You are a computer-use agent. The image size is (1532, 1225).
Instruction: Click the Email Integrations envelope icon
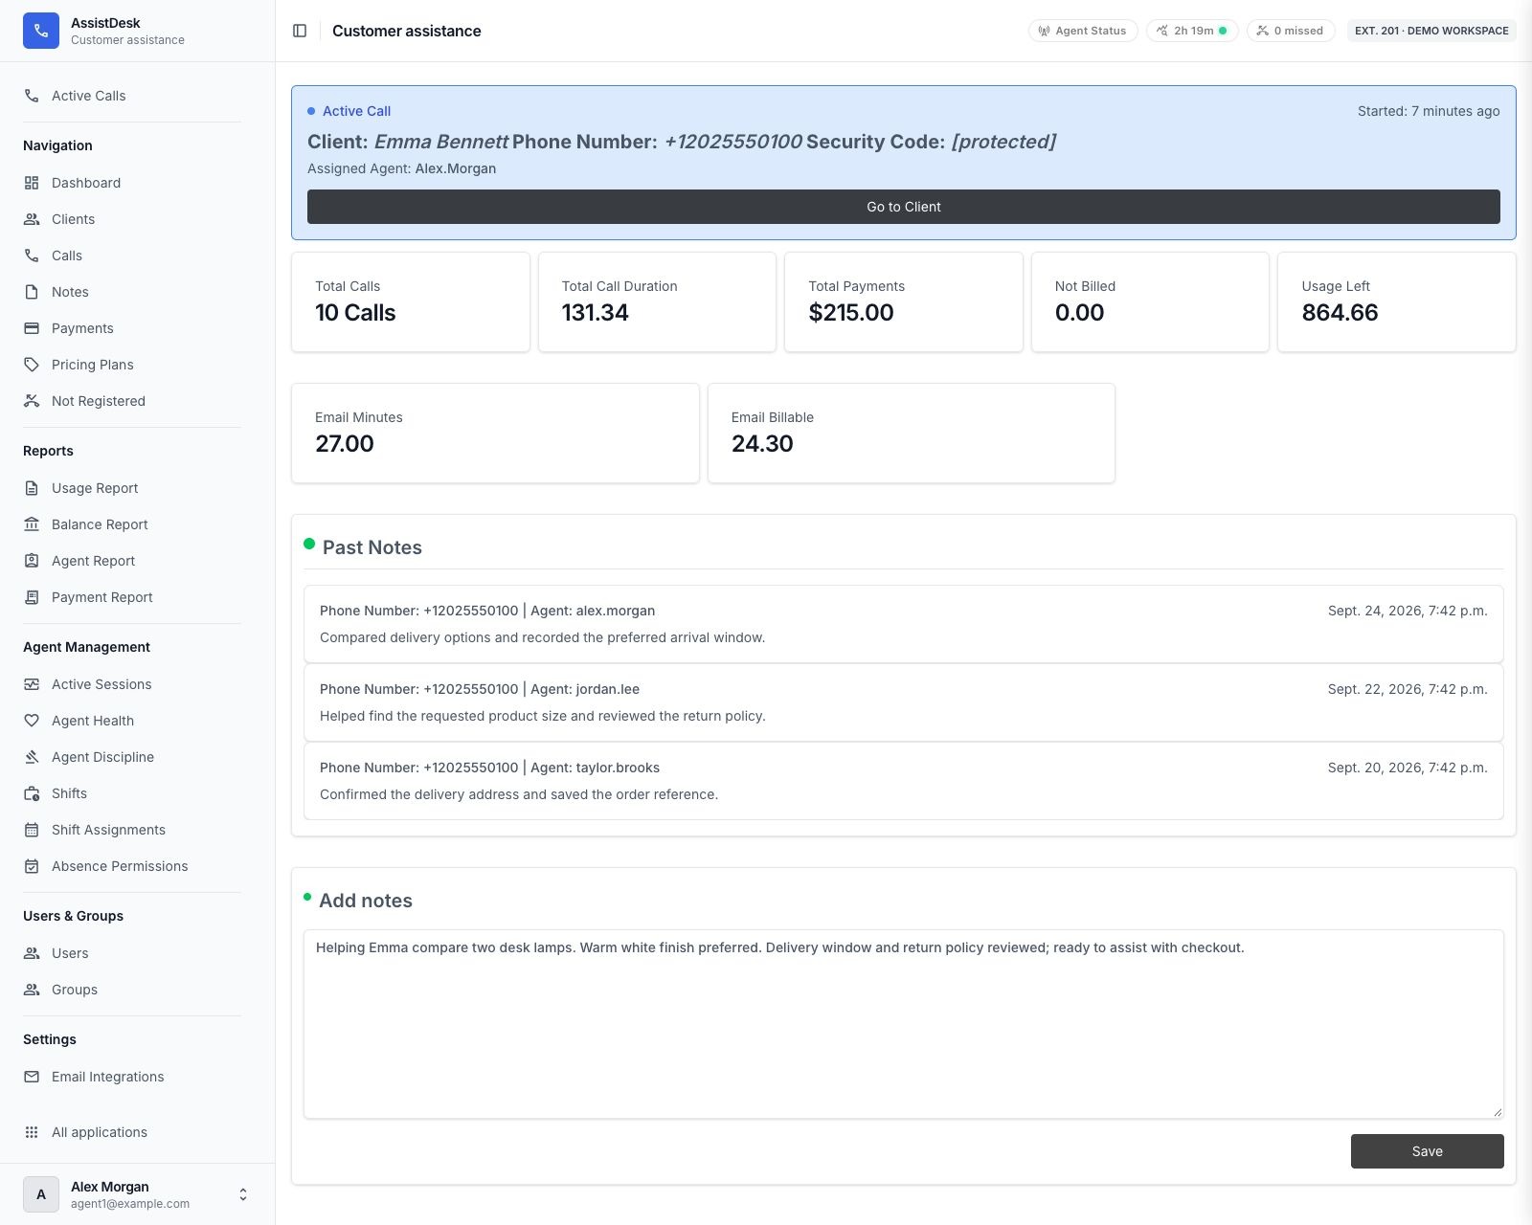pos(32,1077)
